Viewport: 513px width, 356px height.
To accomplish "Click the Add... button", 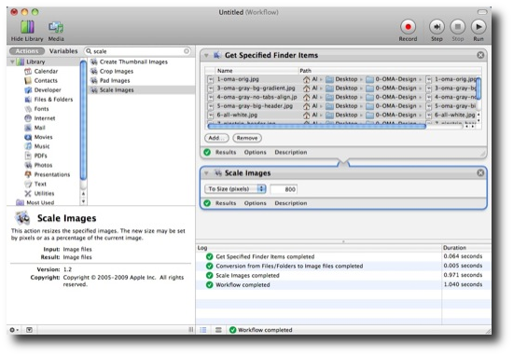I will [x=216, y=138].
